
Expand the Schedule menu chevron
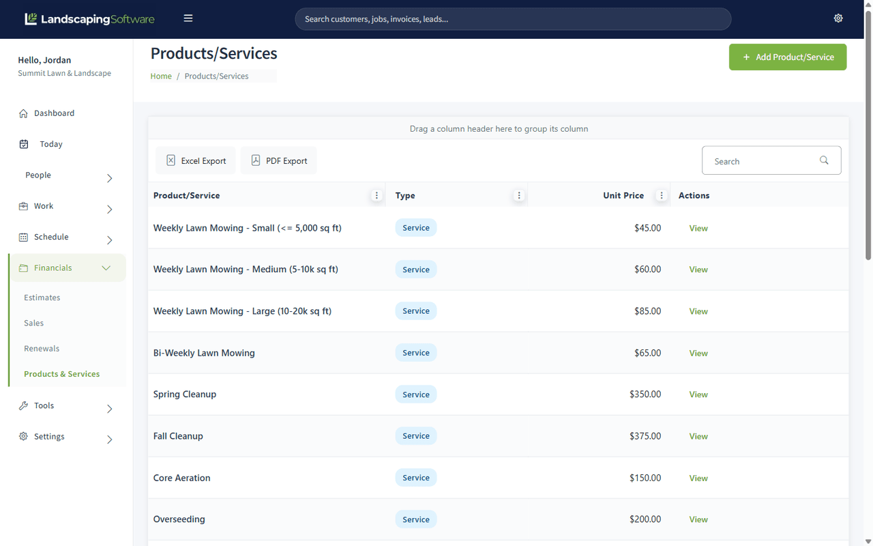pos(110,240)
